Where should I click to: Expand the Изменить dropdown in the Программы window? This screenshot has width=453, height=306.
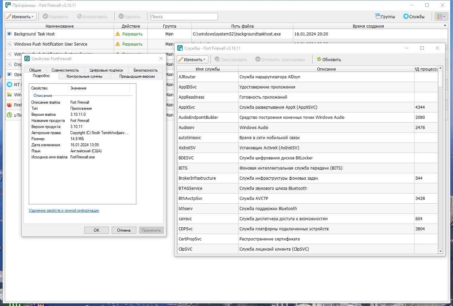coord(20,17)
